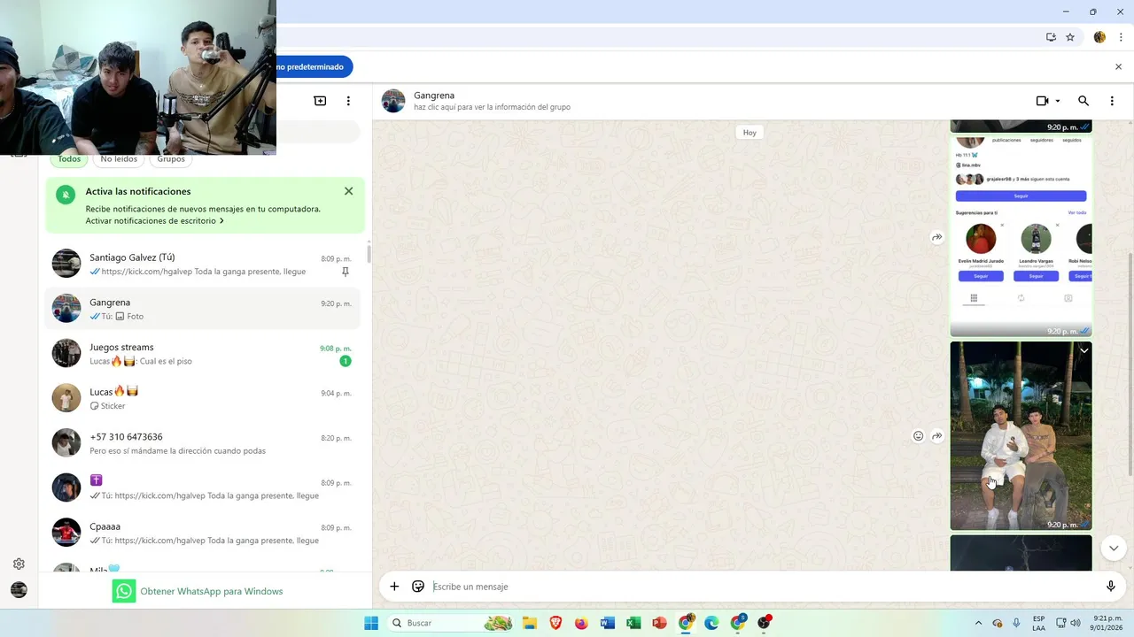Click the ESP LAA language indicator
Image resolution: width=1134 pixels, height=637 pixels.
tap(1038, 623)
